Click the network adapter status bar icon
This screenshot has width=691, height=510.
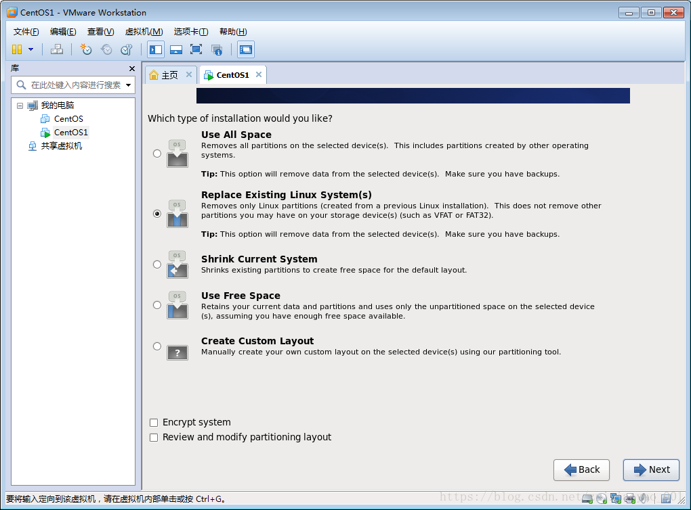point(616,499)
